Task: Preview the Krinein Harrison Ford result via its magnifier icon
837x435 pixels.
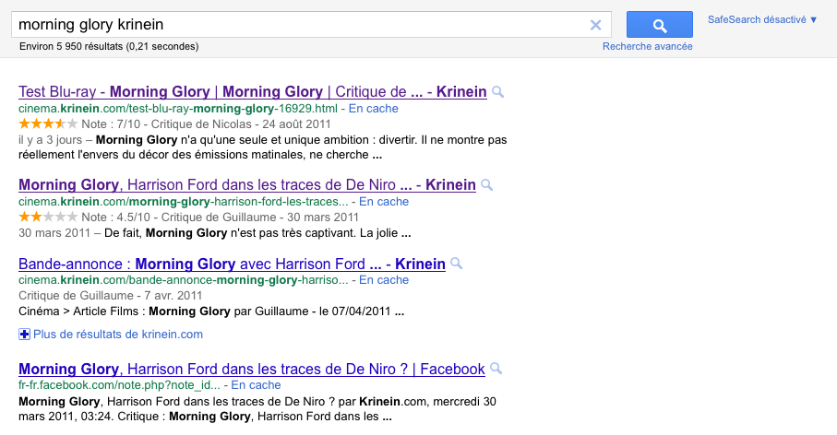Action: pos(486,185)
